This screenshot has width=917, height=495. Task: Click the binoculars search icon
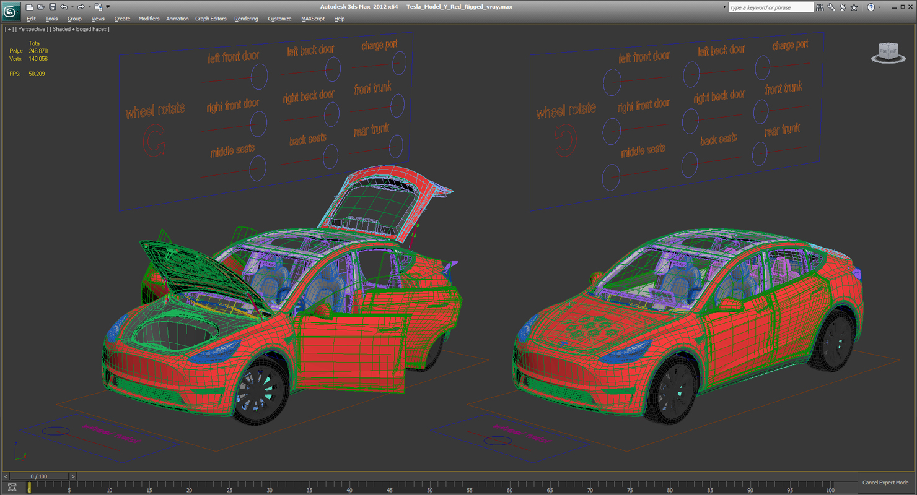pyautogui.click(x=820, y=7)
